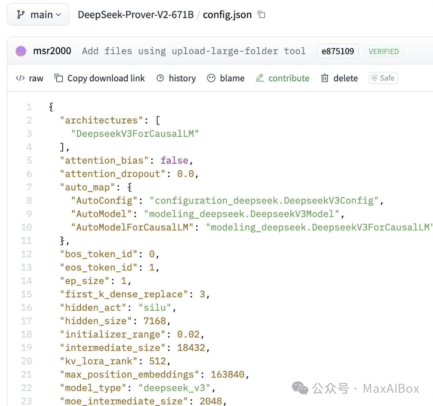Image resolution: width=433 pixels, height=406 pixels.
Task: Click the copy filename icon next to config.json
Action: [261, 14]
